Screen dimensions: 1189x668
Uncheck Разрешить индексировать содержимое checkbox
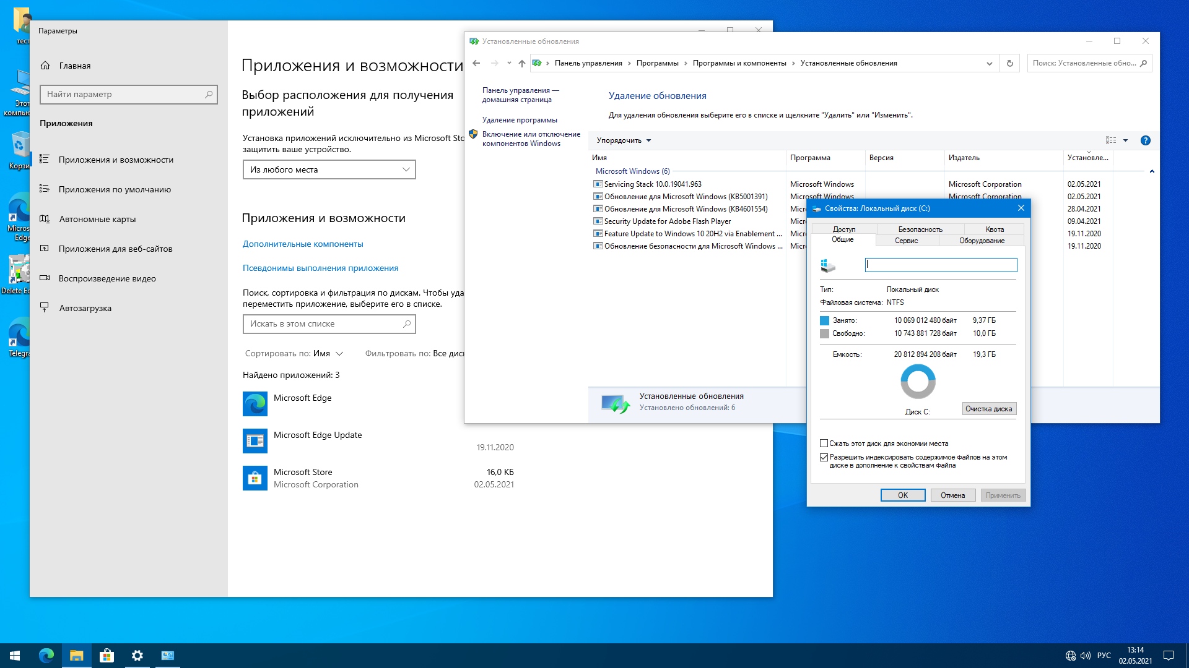824,458
